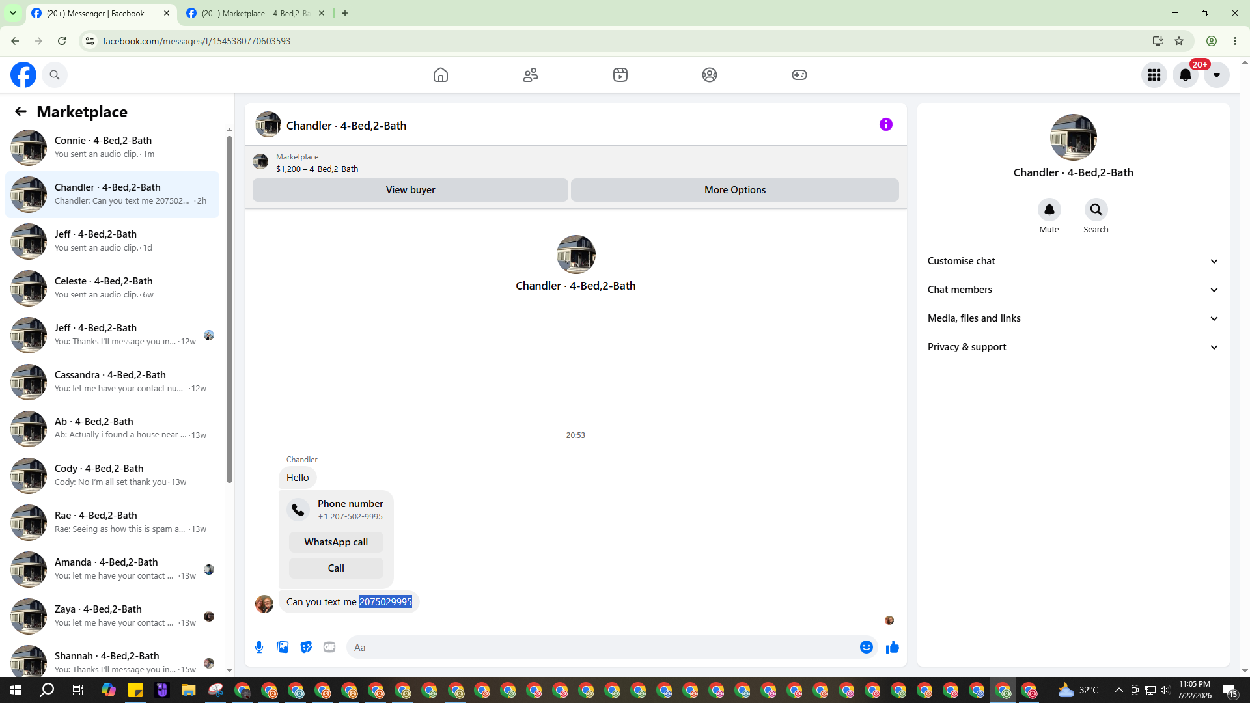Open the notifications bell
The height and width of the screenshot is (703, 1250).
(1186, 75)
